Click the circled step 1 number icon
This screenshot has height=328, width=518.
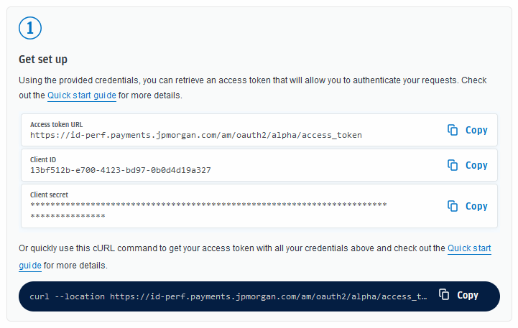coord(29,29)
